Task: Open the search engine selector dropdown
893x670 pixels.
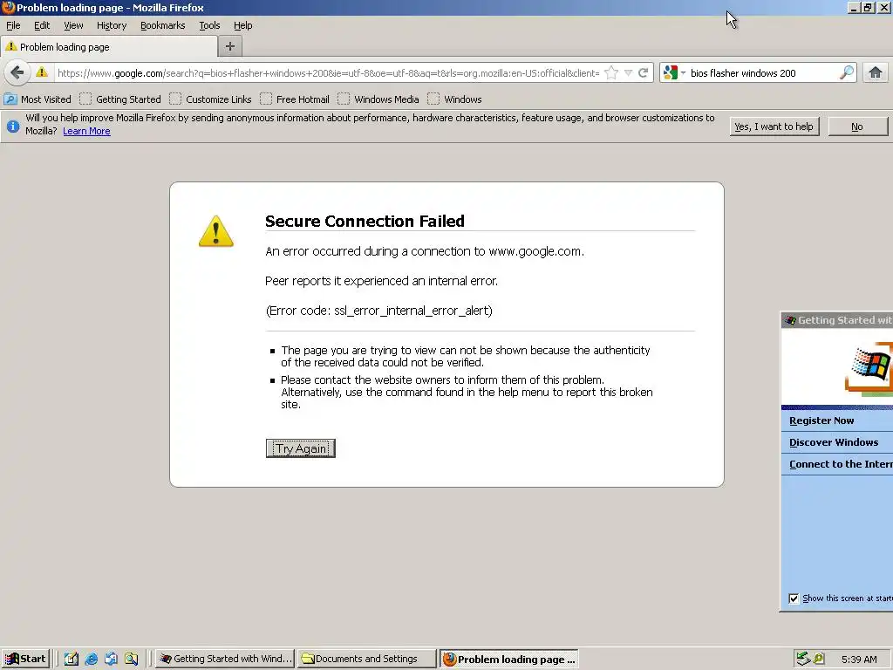Action: click(674, 72)
